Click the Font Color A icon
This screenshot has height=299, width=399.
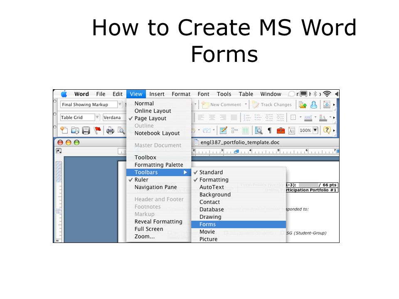pyautogui.click(x=323, y=118)
